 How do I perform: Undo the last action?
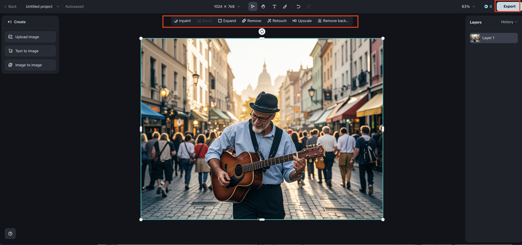tap(299, 7)
